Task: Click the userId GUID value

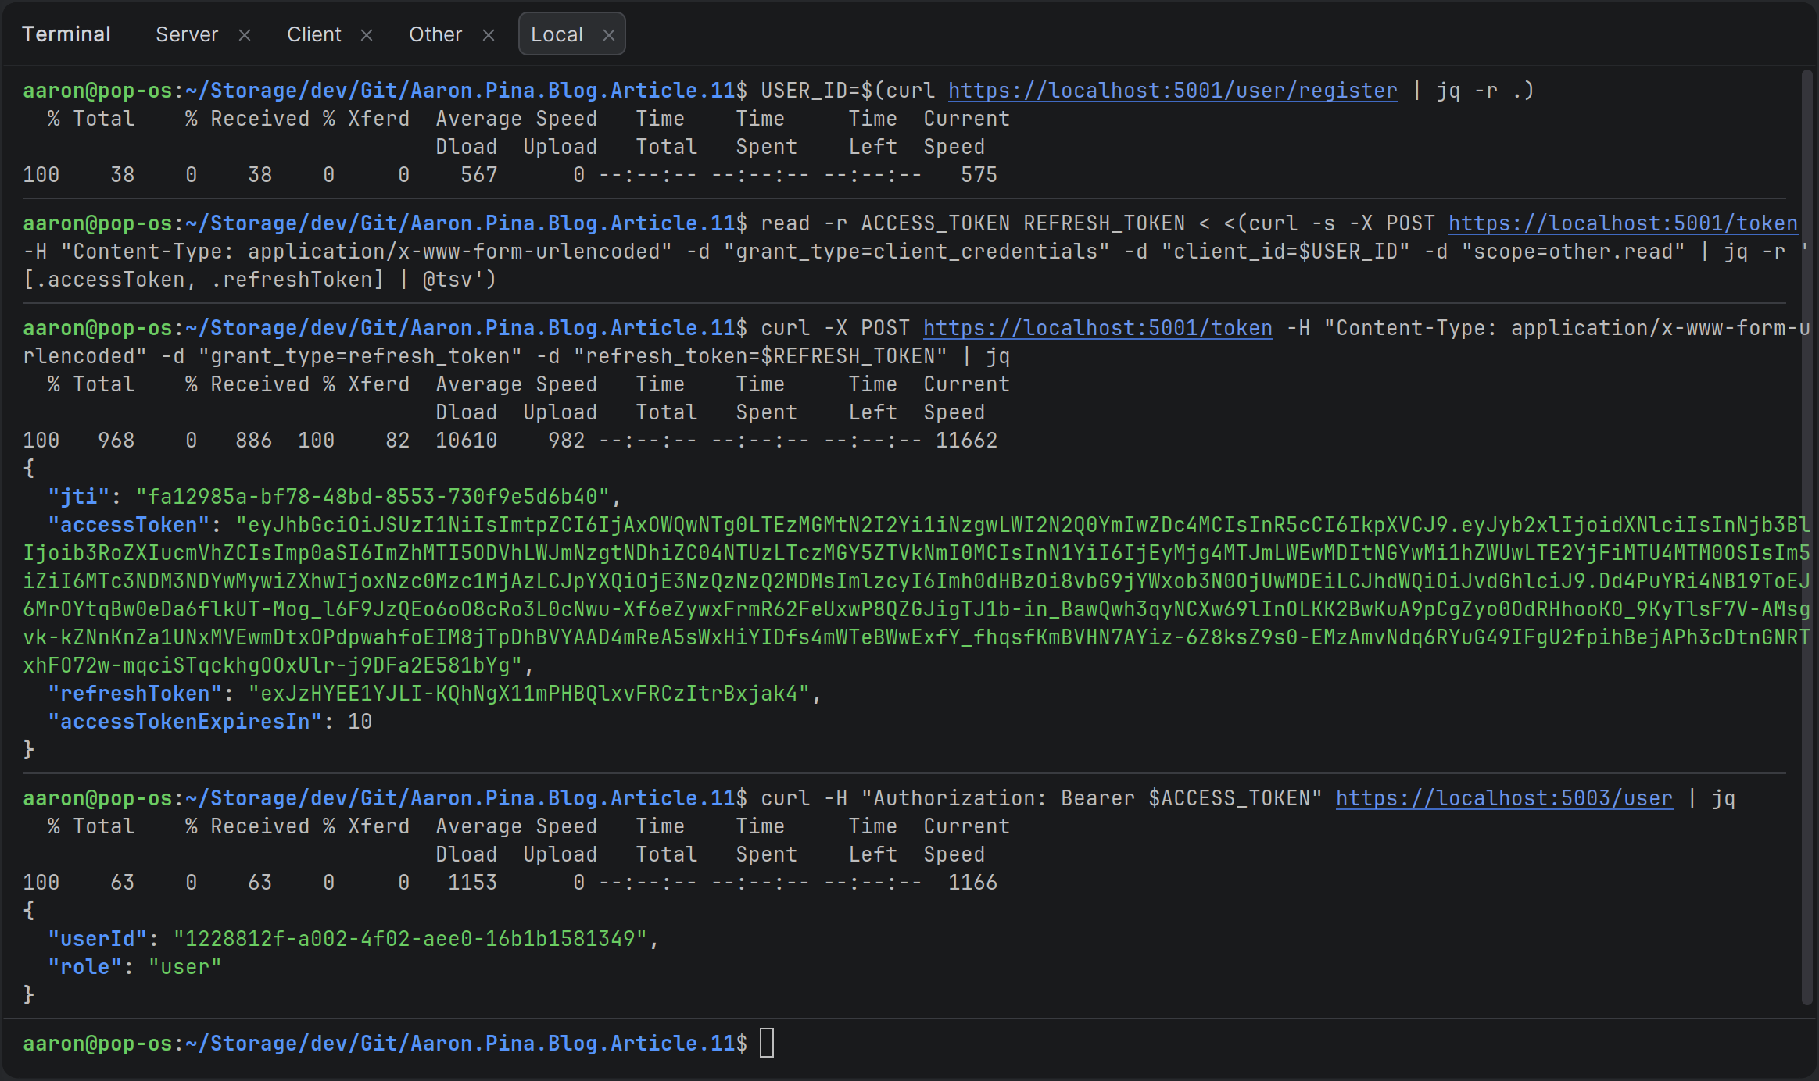Action: coord(410,939)
